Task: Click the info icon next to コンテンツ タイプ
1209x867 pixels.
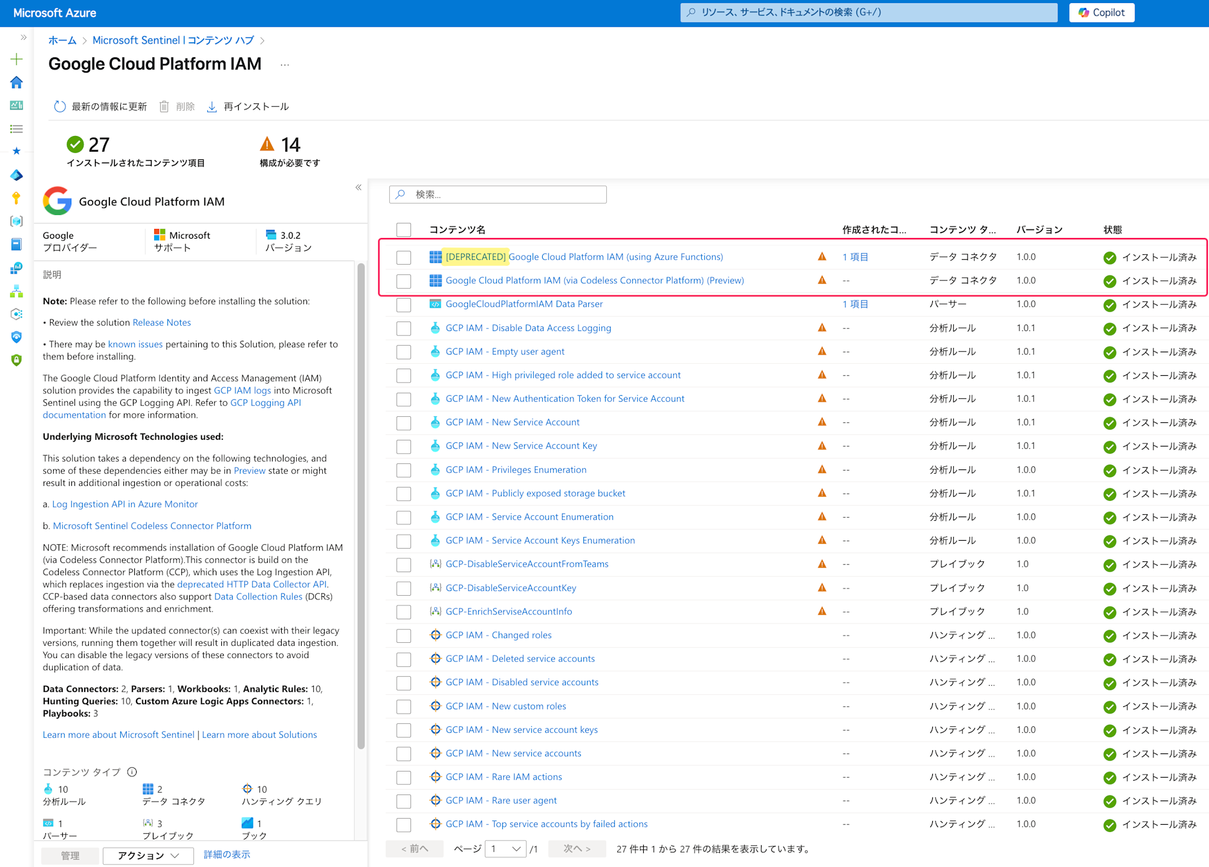Action: (x=132, y=772)
